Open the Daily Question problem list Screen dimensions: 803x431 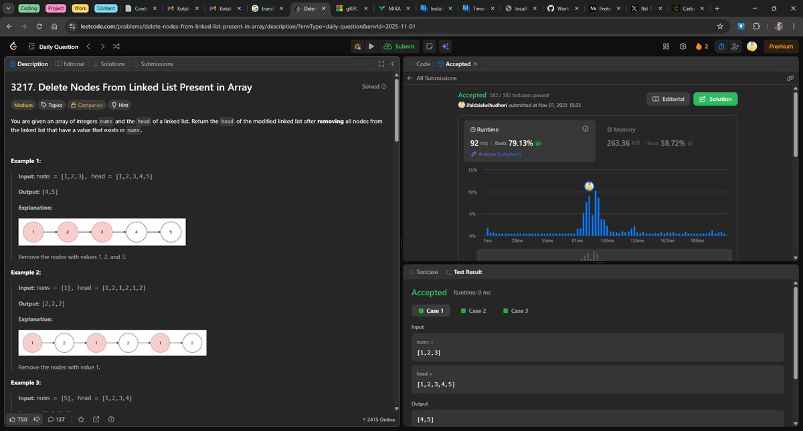pyautogui.click(x=54, y=47)
